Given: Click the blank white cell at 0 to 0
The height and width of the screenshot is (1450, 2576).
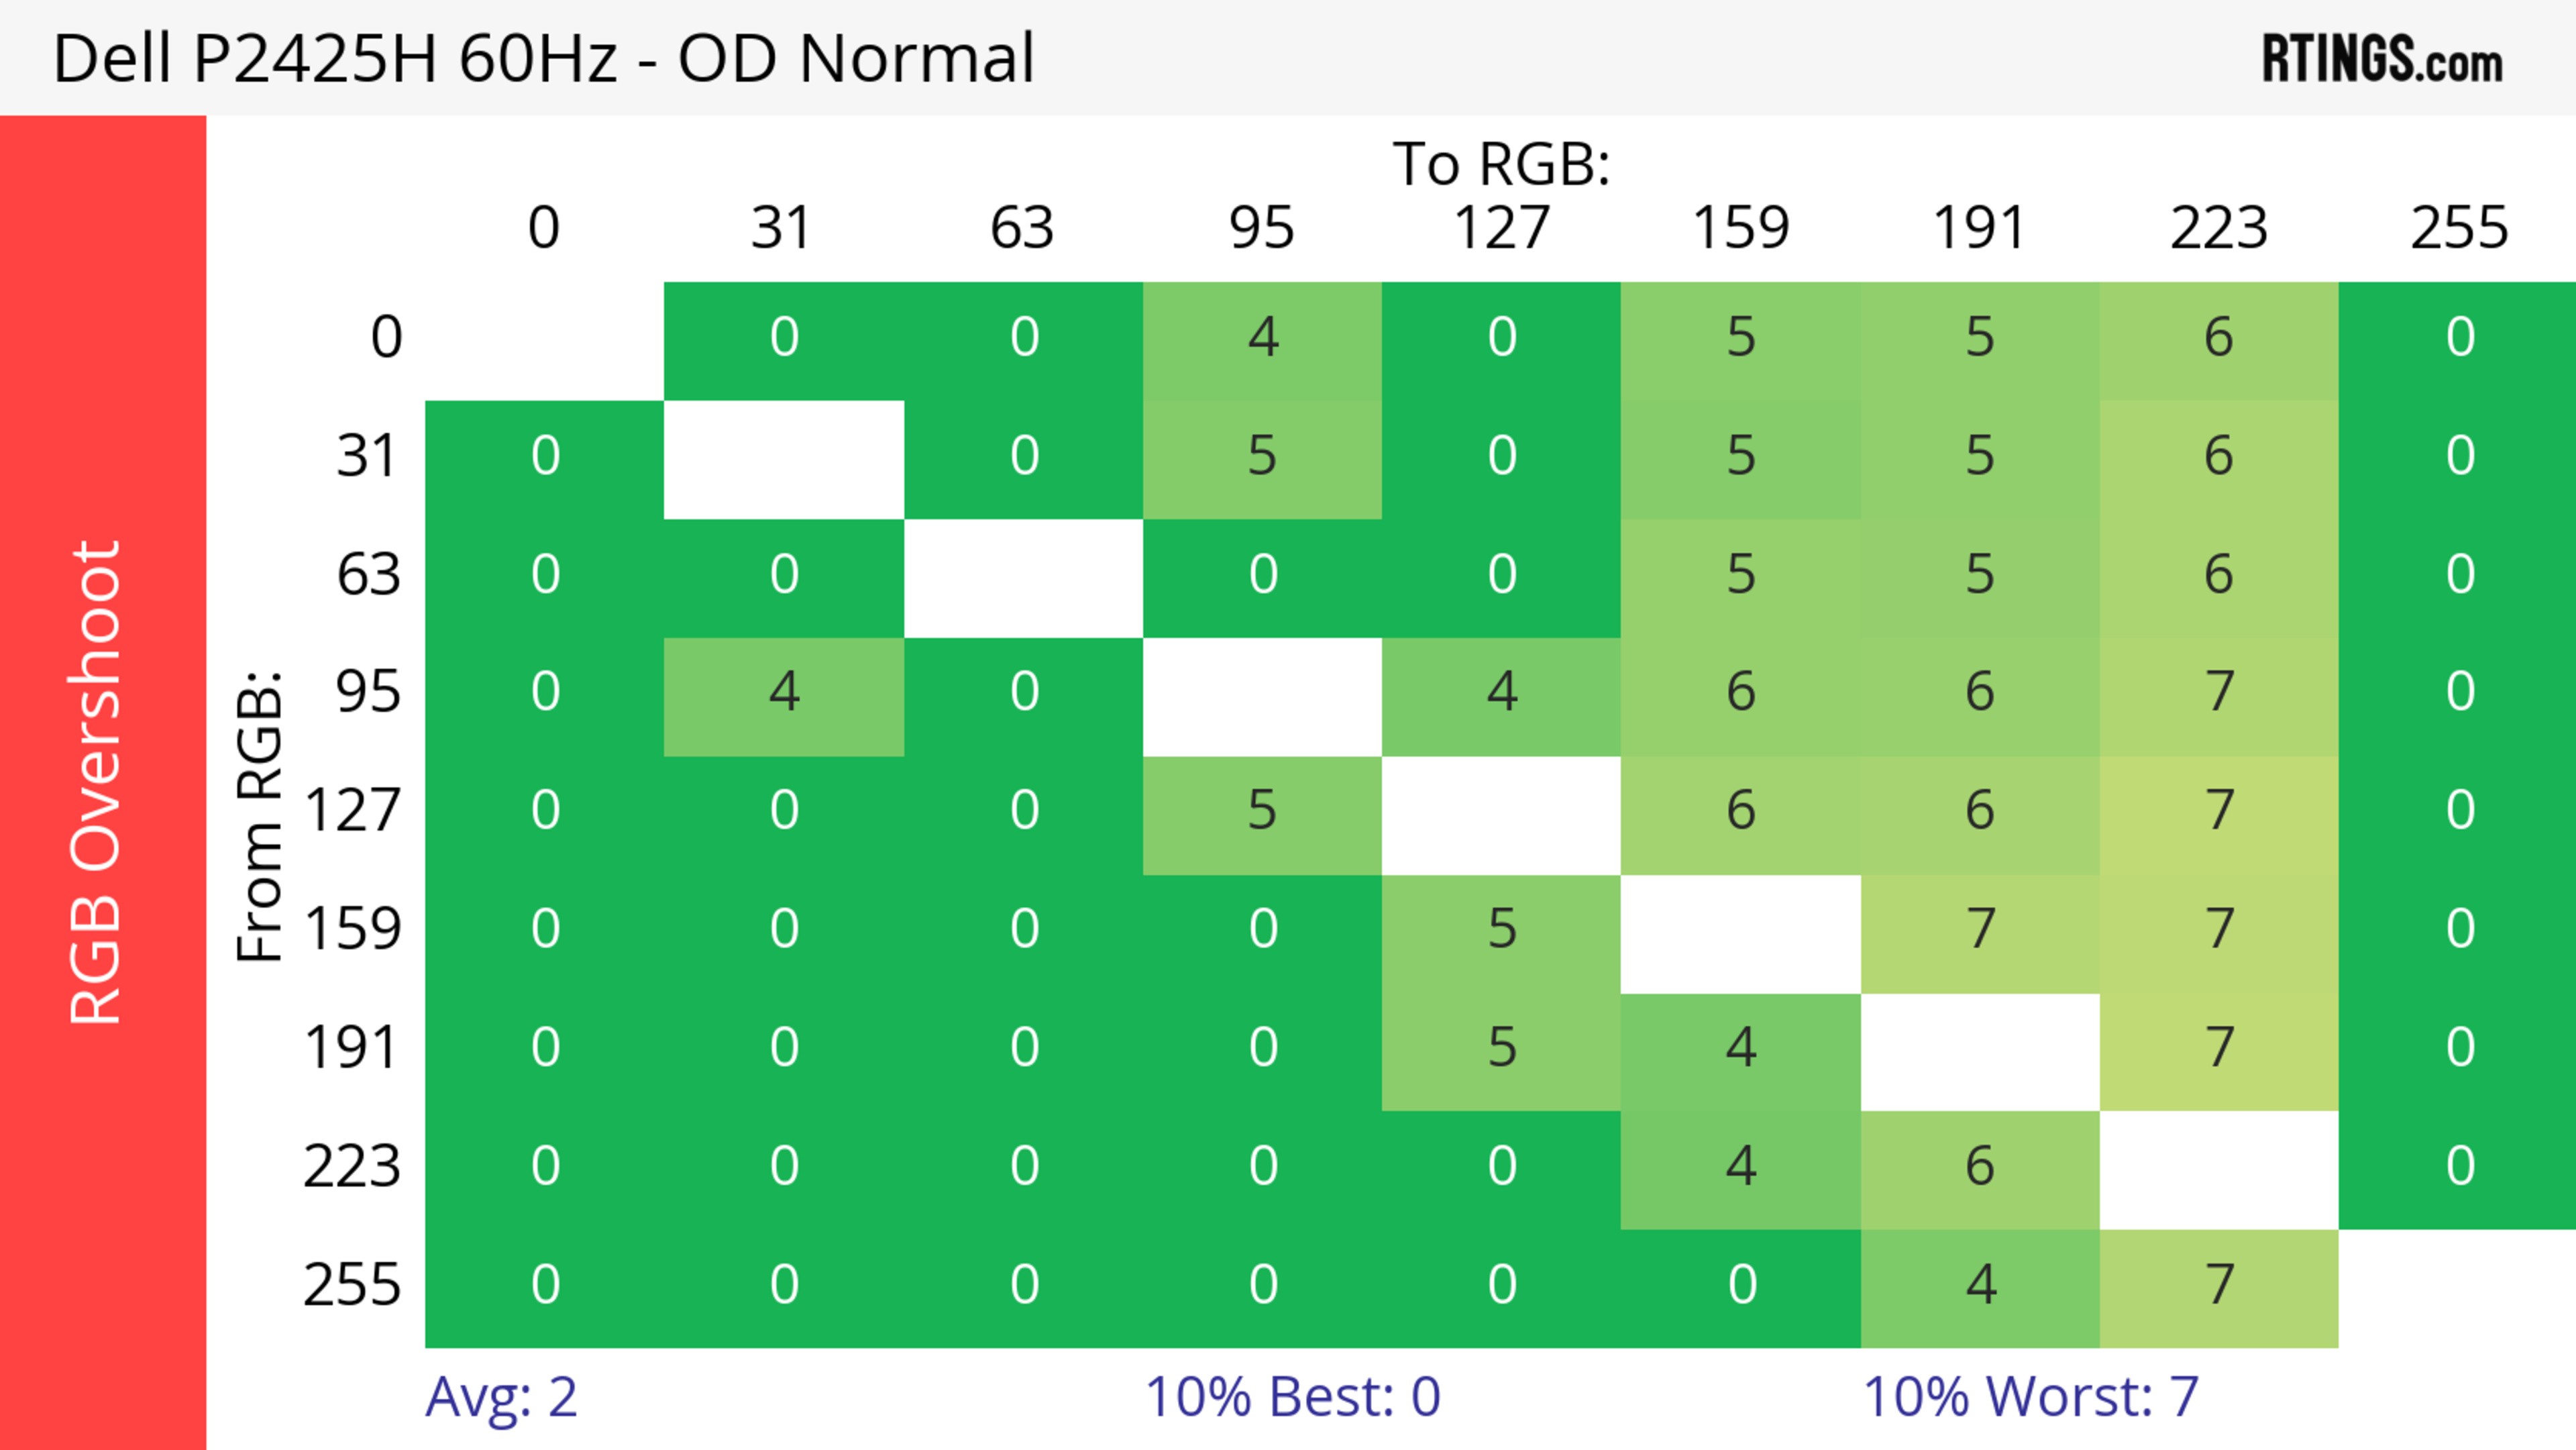Looking at the screenshot, I should point(544,338).
